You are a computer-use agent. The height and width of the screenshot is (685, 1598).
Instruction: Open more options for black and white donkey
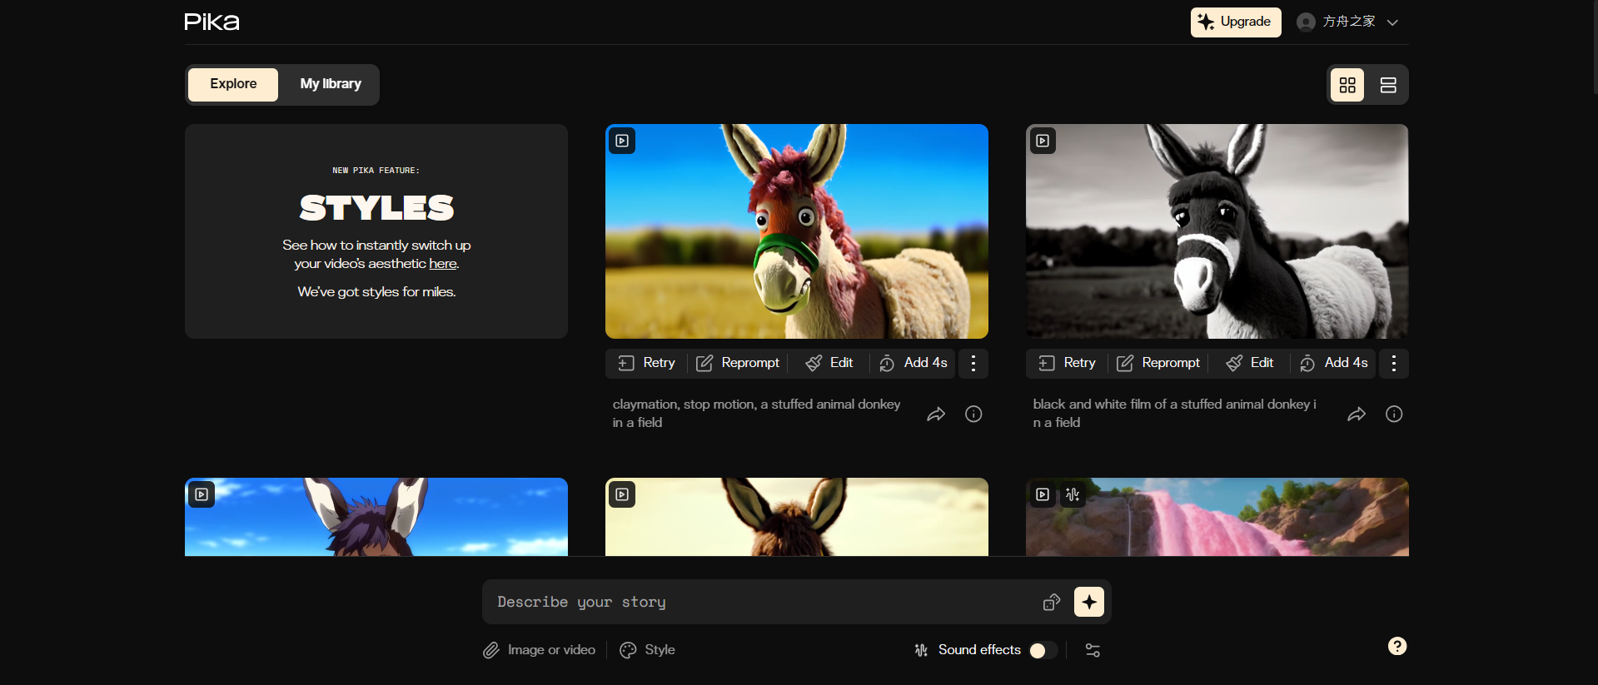[x=1393, y=363]
